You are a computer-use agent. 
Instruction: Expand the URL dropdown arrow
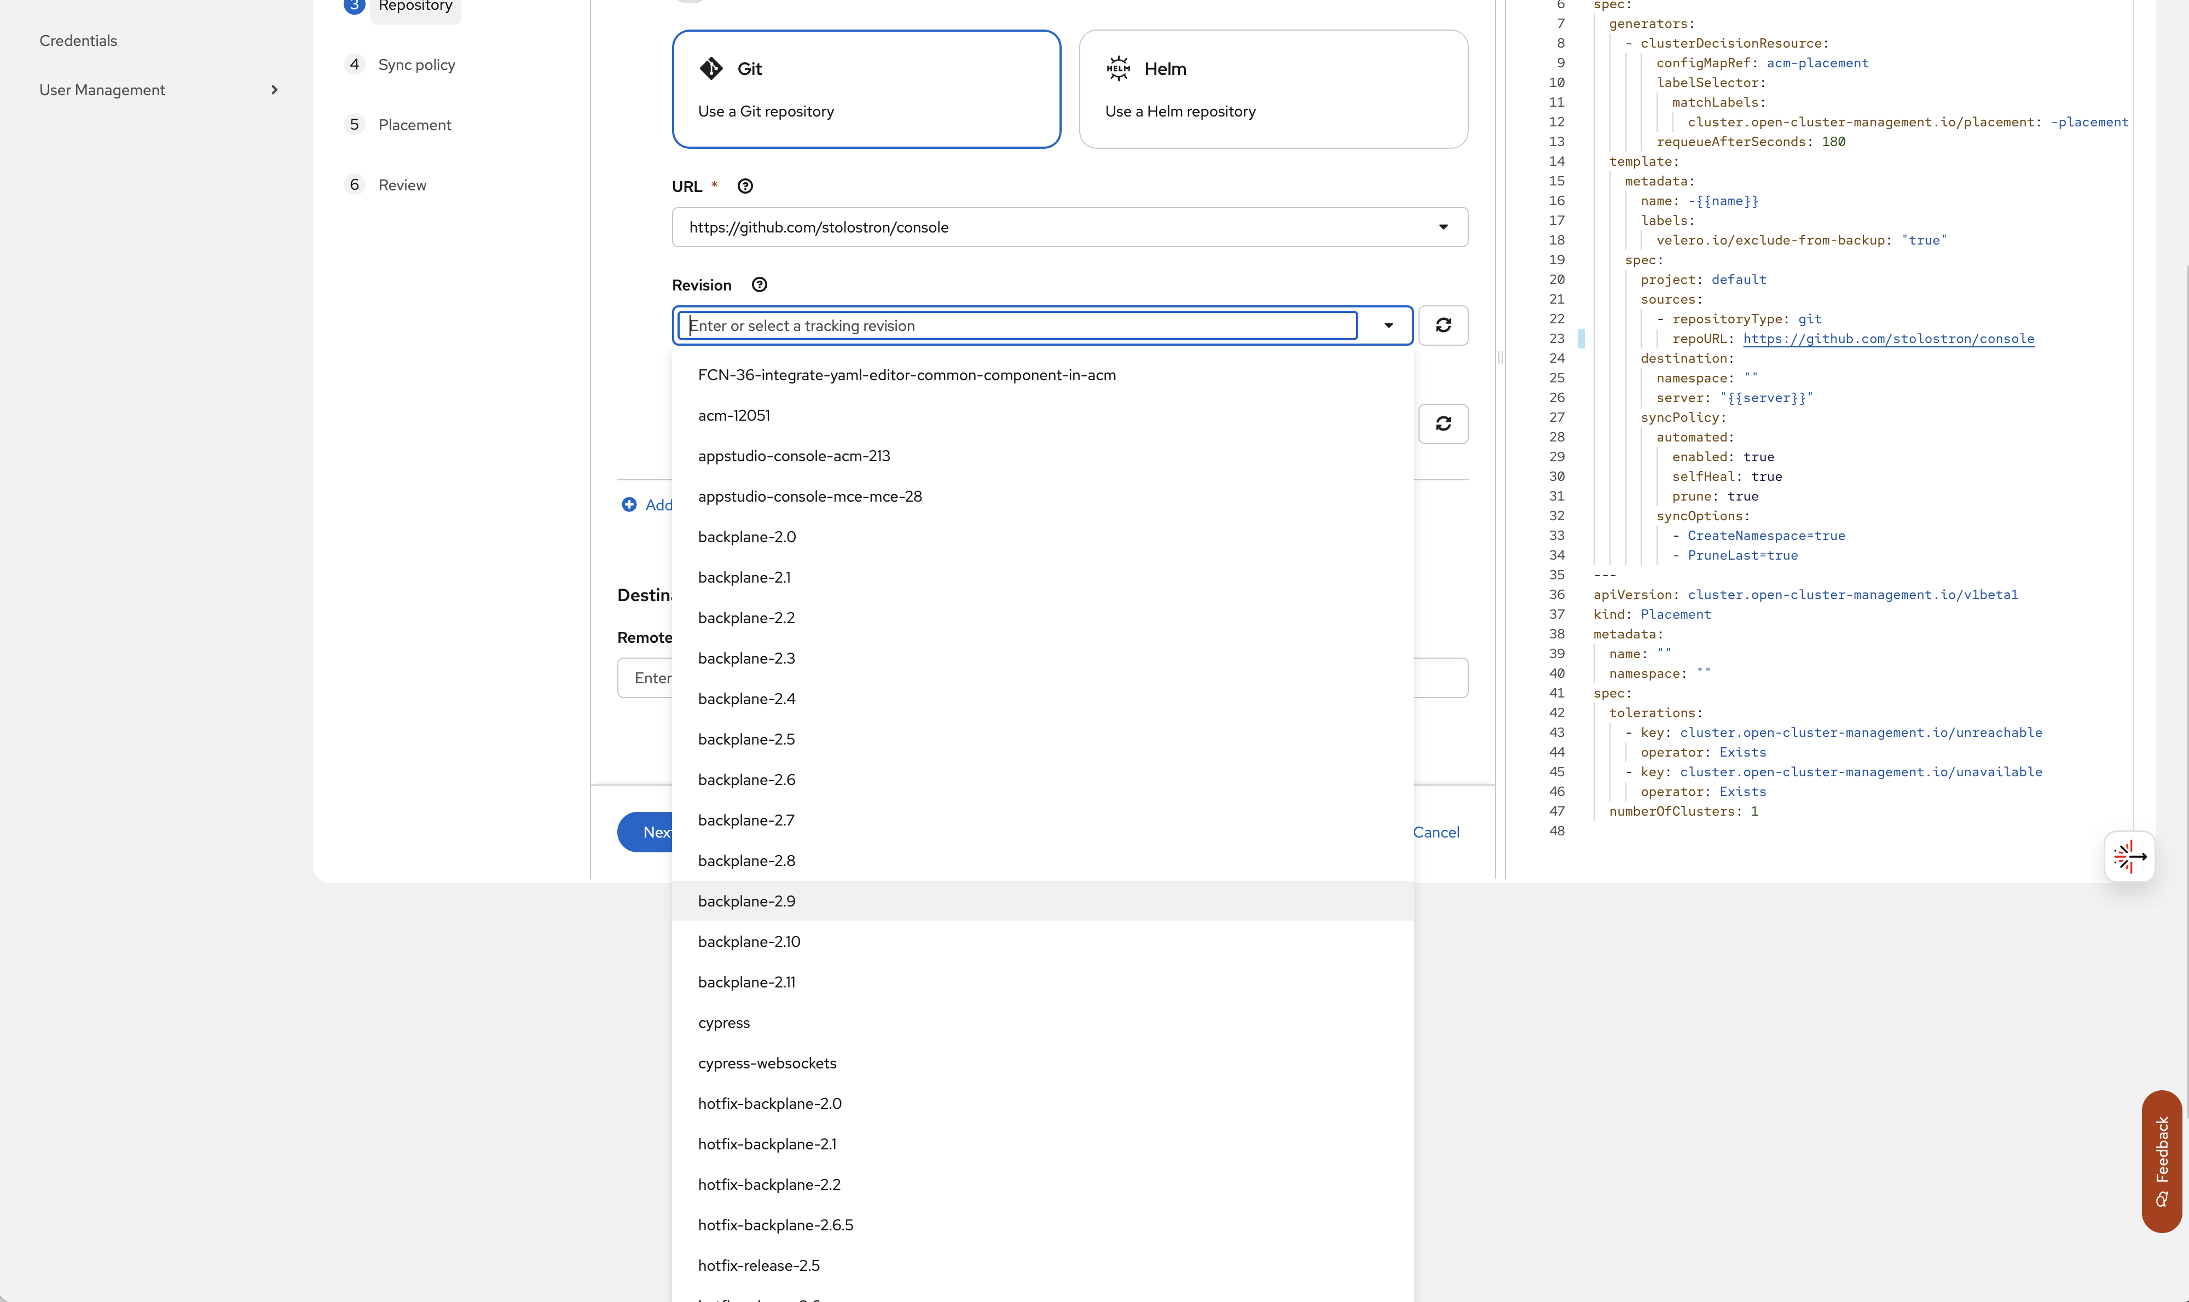[x=1443, y=227]
